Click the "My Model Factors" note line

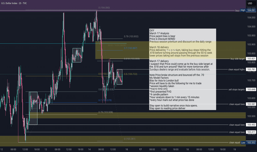[x=159, y=78]
